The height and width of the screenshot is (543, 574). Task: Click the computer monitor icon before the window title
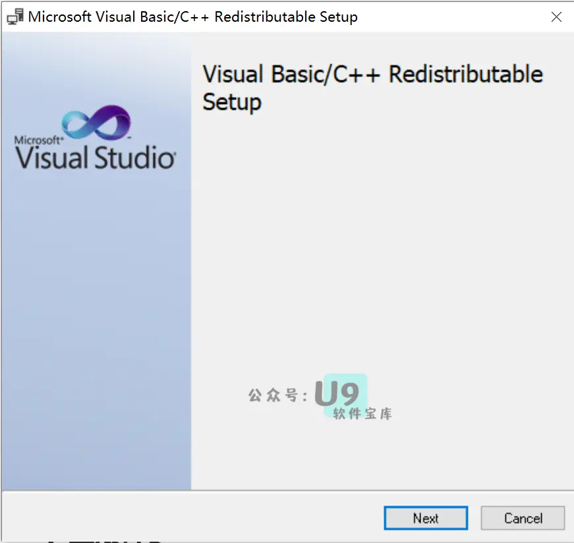tap(14, 16)
